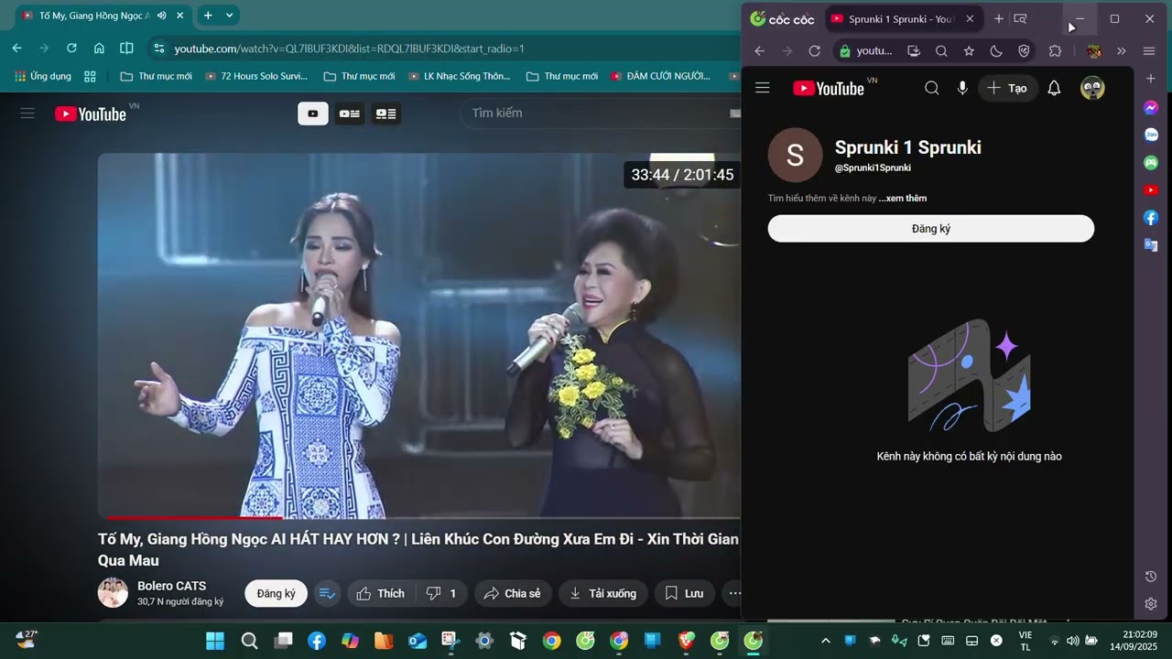Open new tab in left browser window

pos(208,16)
